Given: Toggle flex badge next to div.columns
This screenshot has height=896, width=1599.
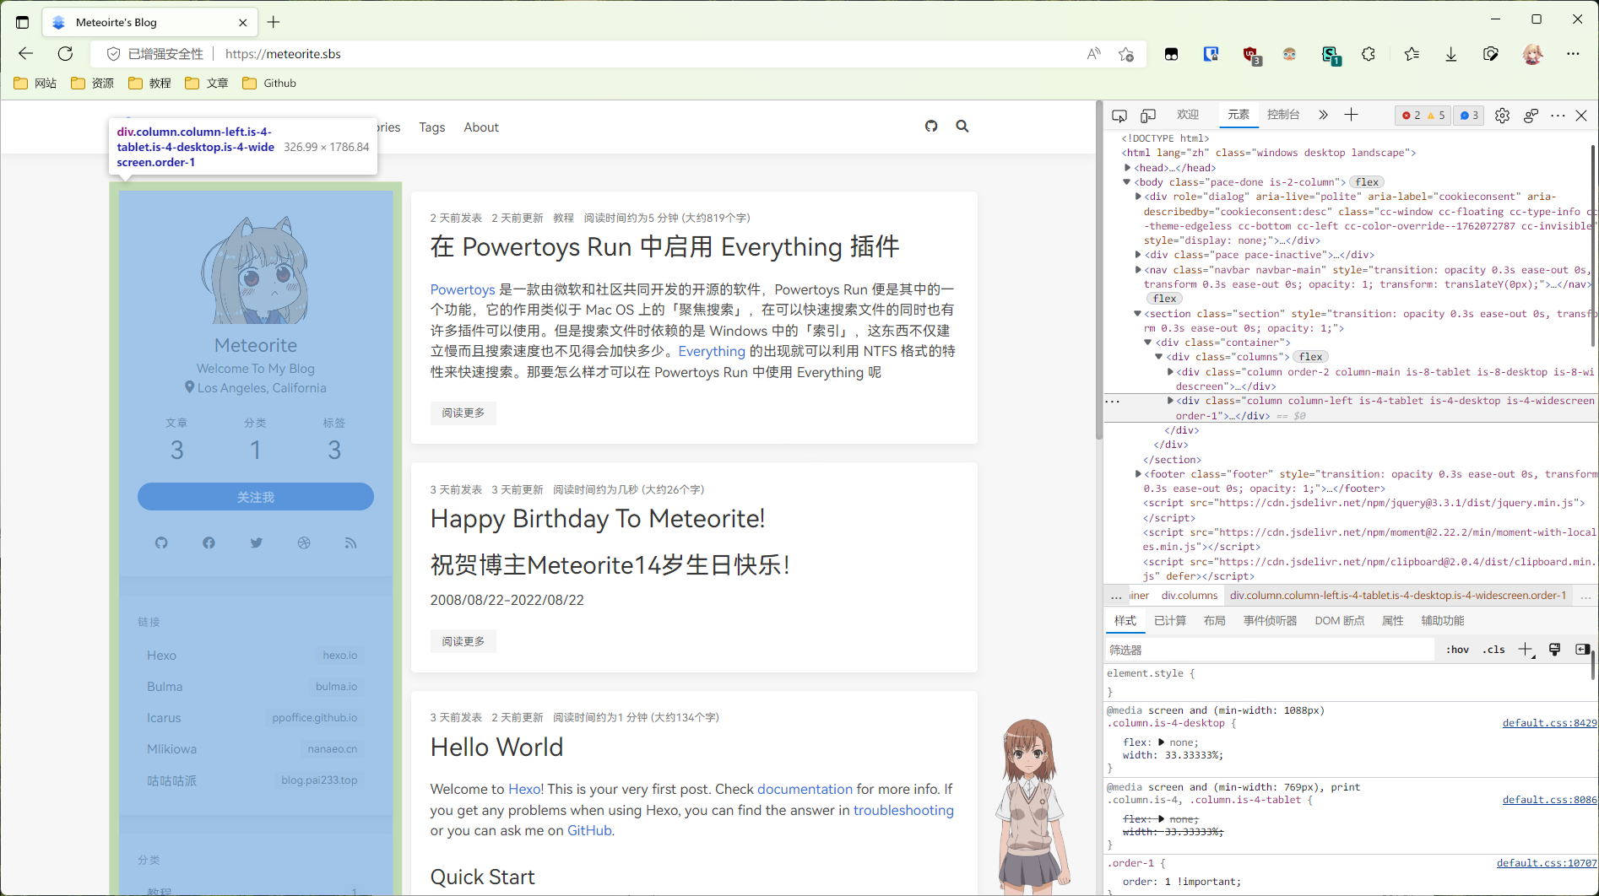Looking at the screenshot, I should (1310, 357).
